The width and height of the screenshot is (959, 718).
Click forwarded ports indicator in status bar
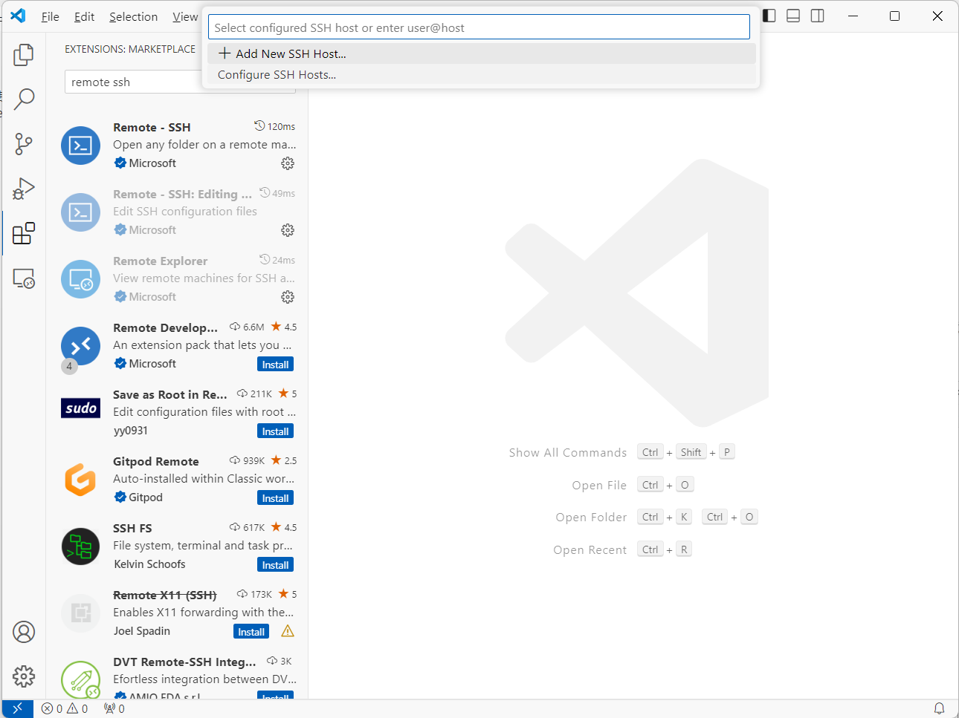pos(114,708)
